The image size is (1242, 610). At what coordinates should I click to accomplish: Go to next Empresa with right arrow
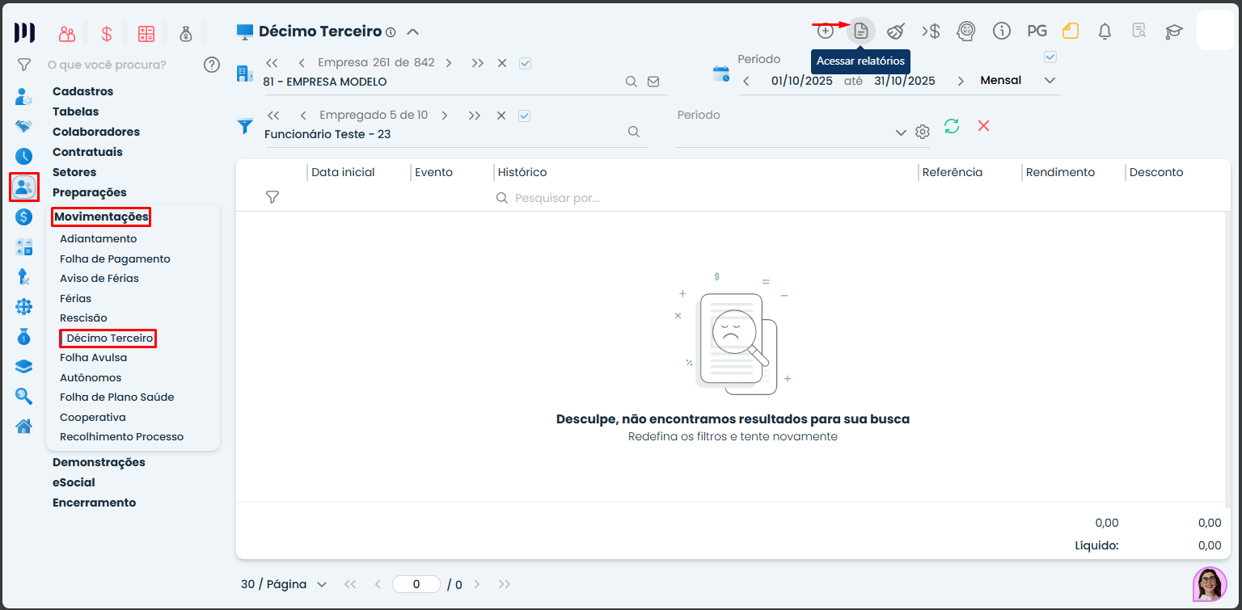[449, 63]
